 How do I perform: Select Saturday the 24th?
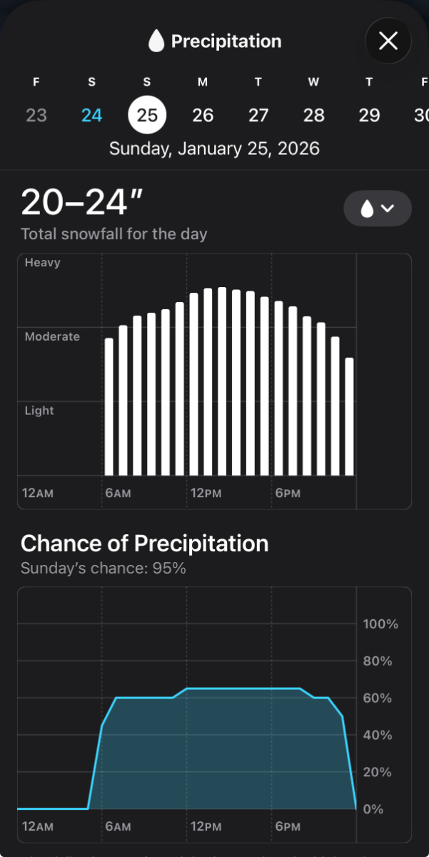91,115
